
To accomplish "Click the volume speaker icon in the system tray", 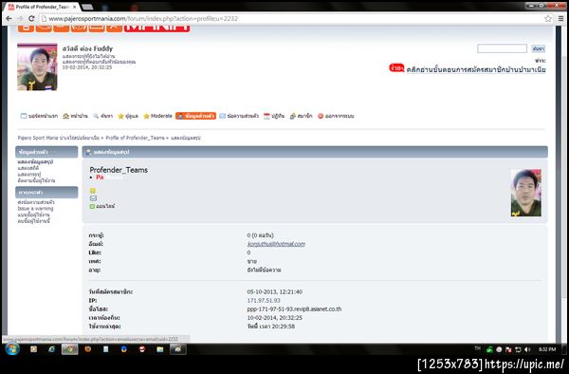I will [527, 349].
